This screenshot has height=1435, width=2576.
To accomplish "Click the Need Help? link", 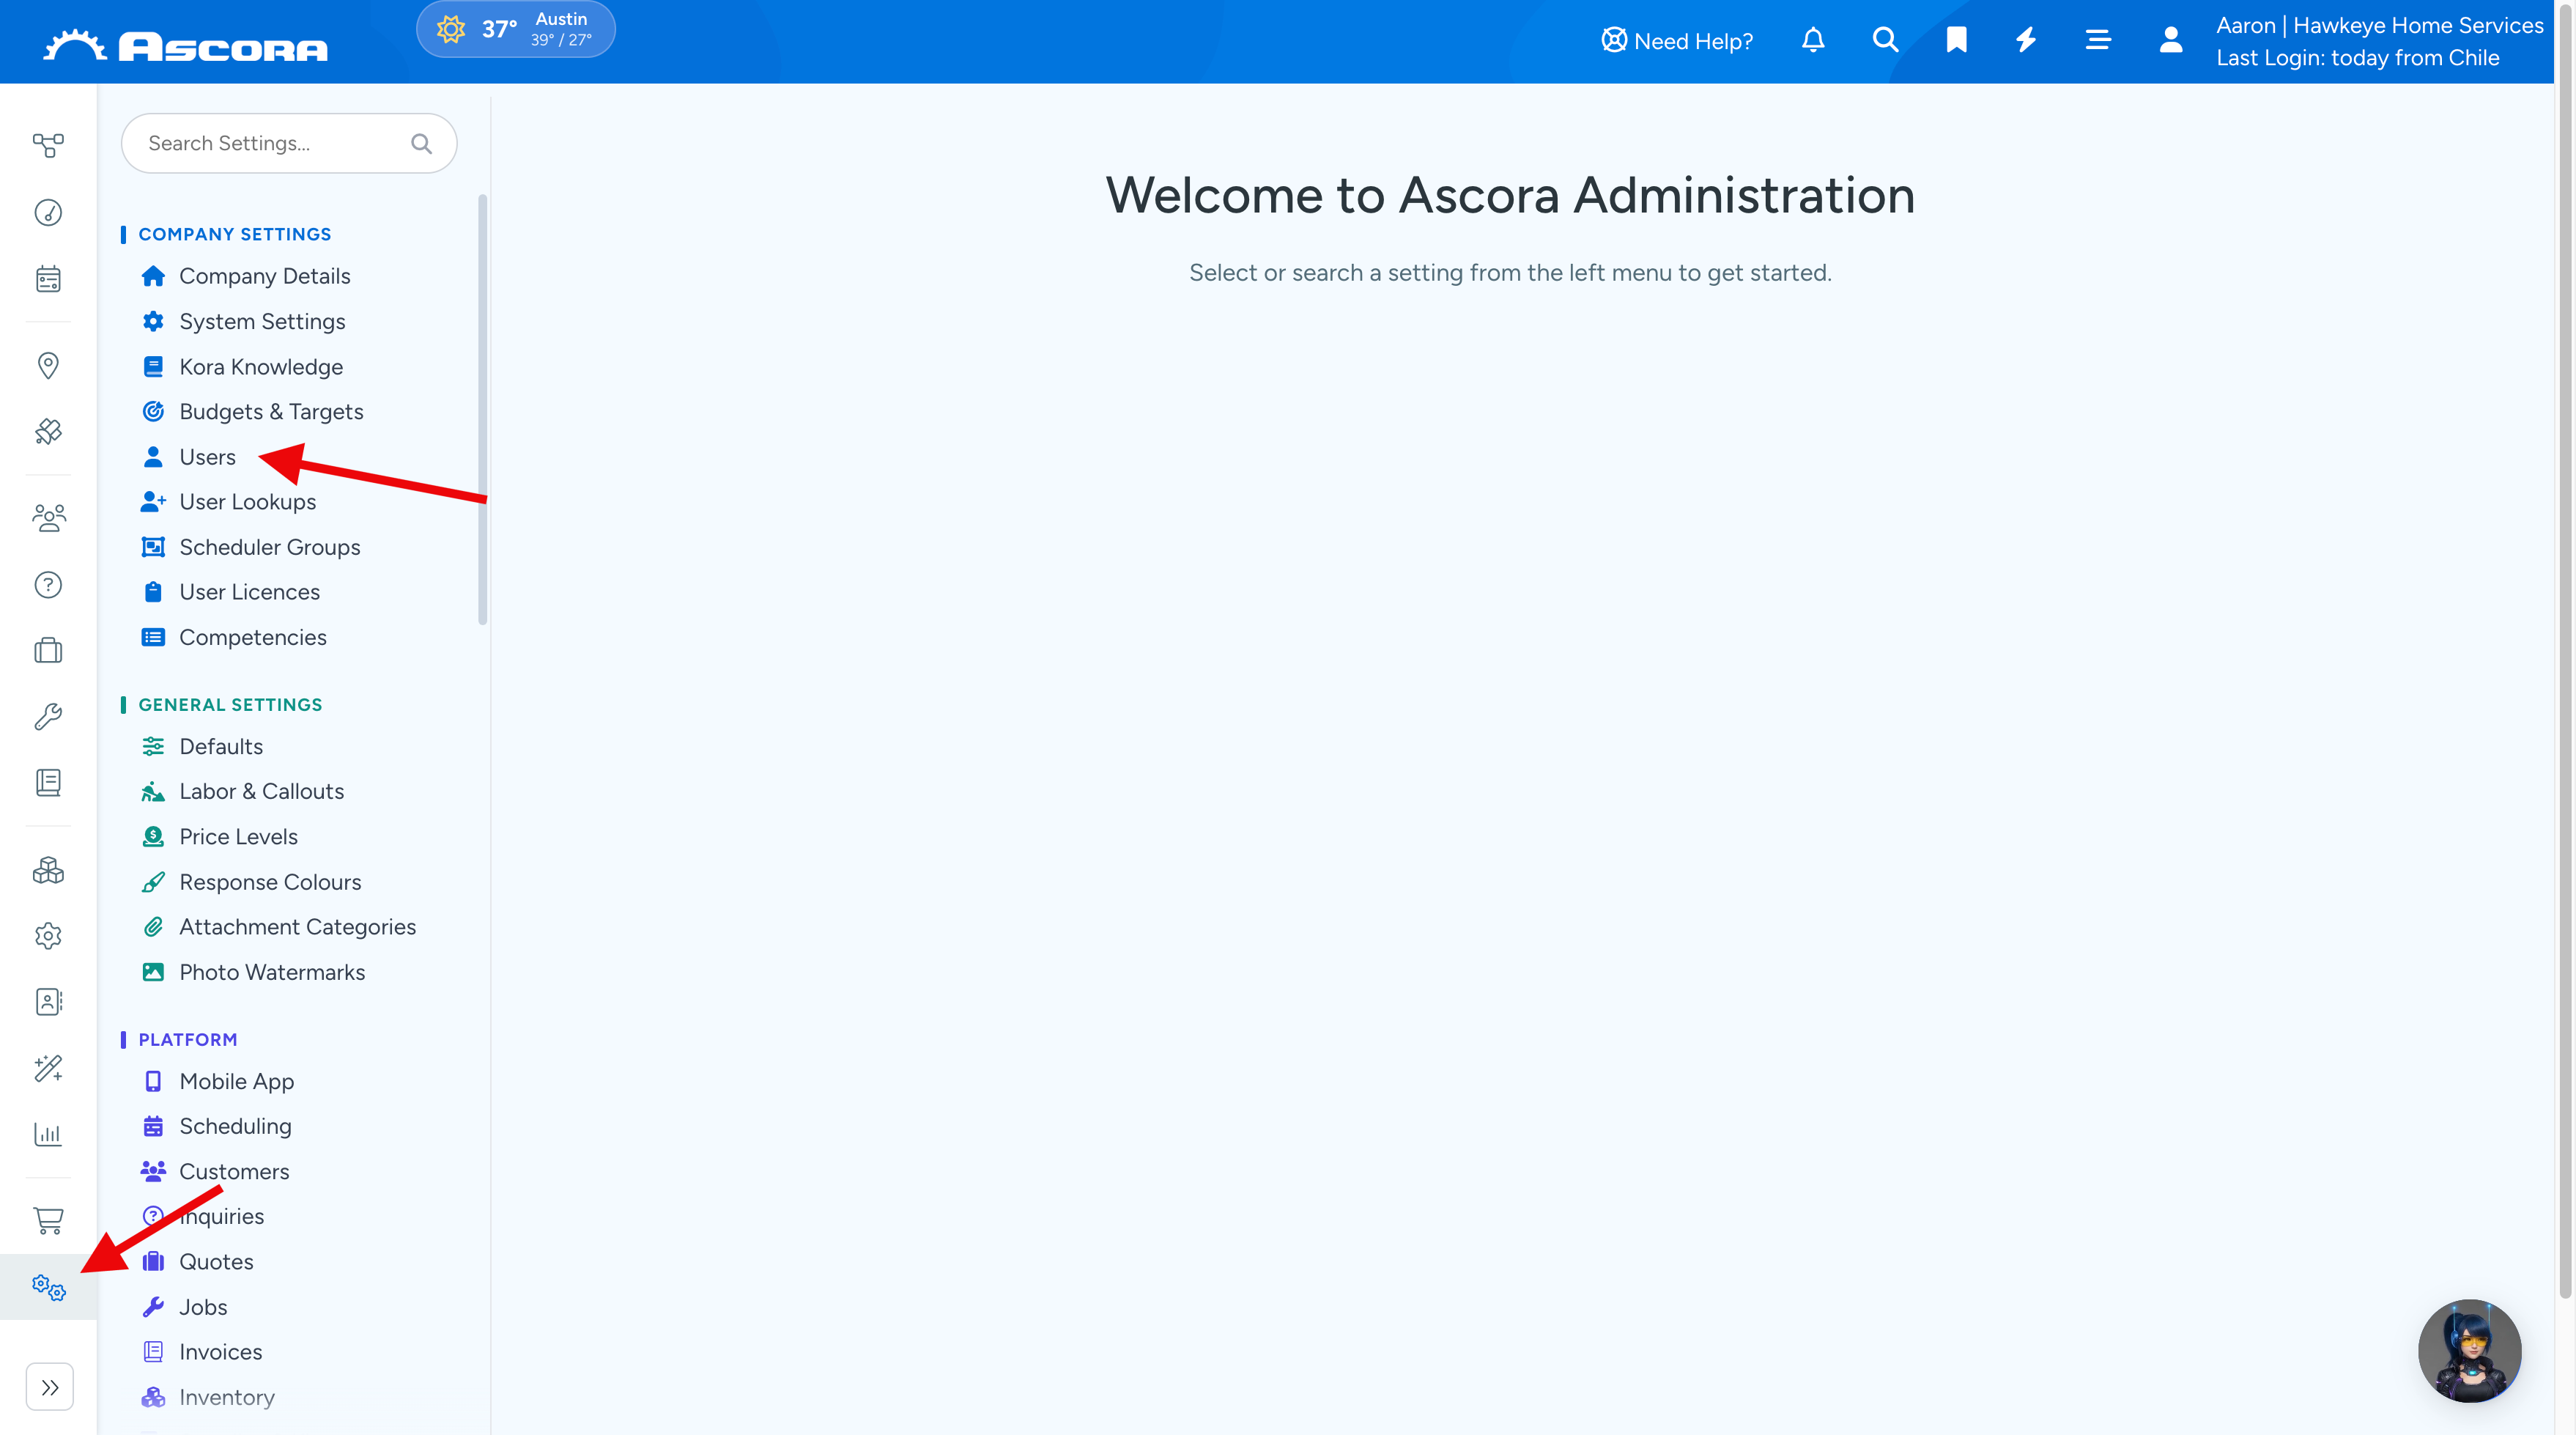I will click(x=1677, y=41).
